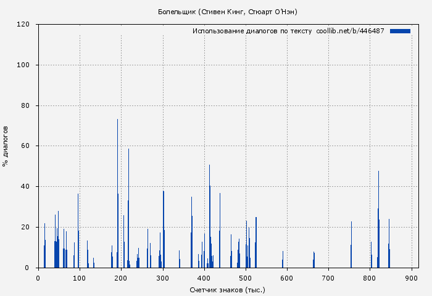The width and height of the screenshot is (432, 296).
Task: Click the isolated bar just before 600
Action: click(283, 260)
